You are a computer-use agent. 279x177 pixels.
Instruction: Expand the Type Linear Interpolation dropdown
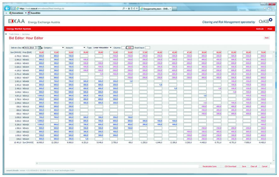coord(111,47)
